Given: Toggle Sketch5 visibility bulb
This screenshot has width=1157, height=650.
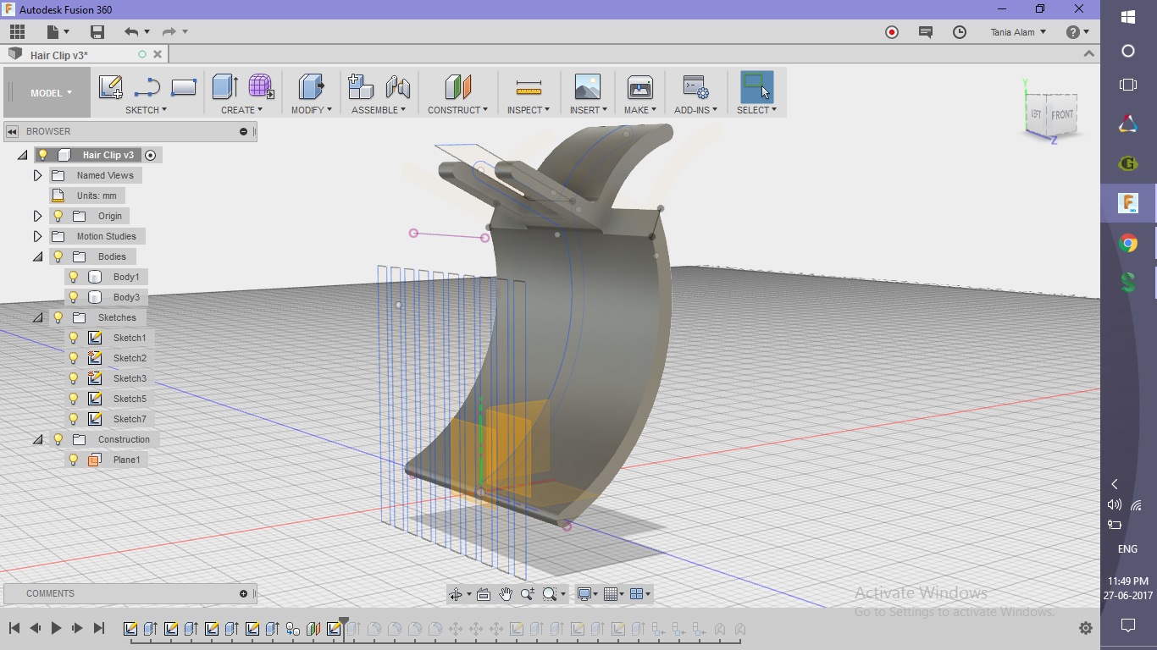Looking at the screenshot, I should point(74,399).
